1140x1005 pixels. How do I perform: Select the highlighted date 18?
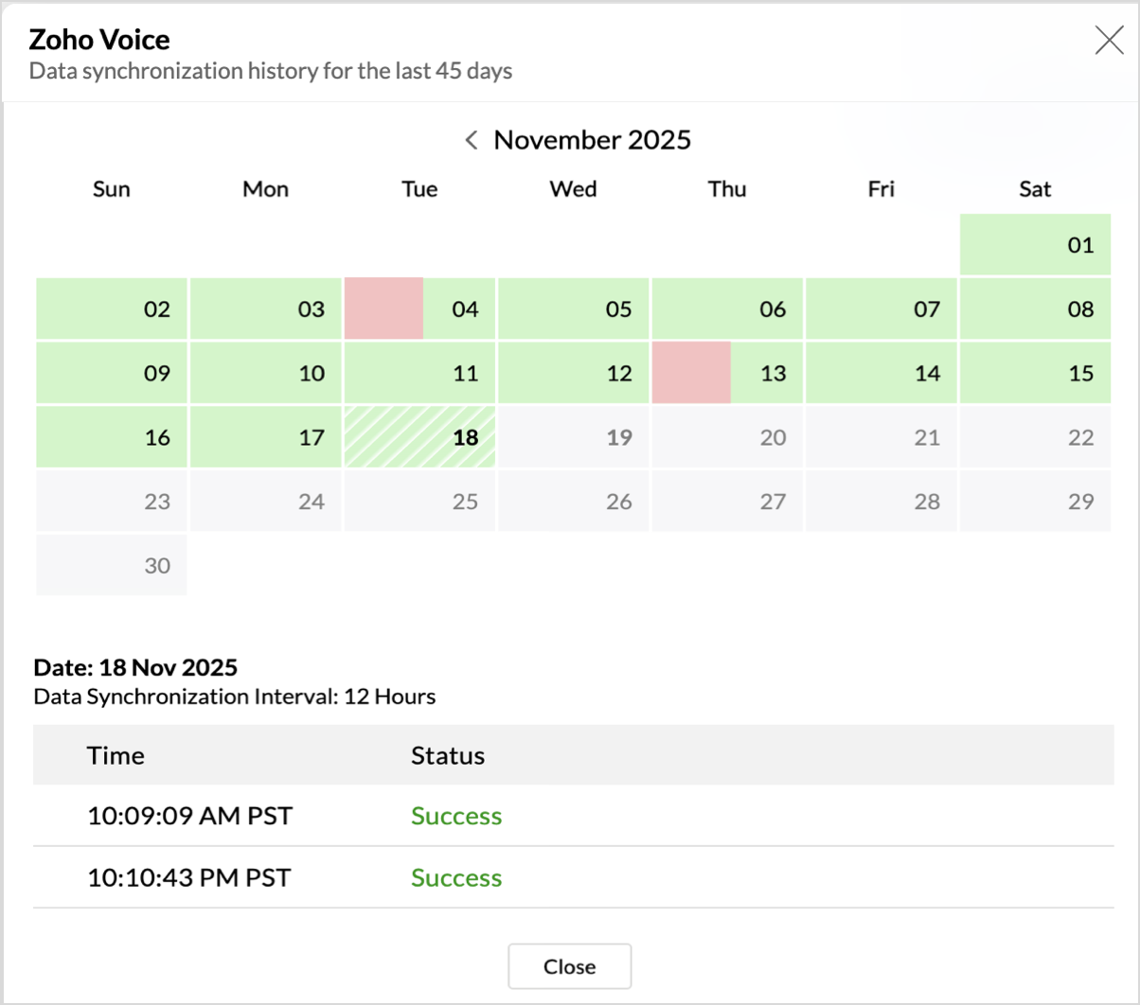point(419,437)
